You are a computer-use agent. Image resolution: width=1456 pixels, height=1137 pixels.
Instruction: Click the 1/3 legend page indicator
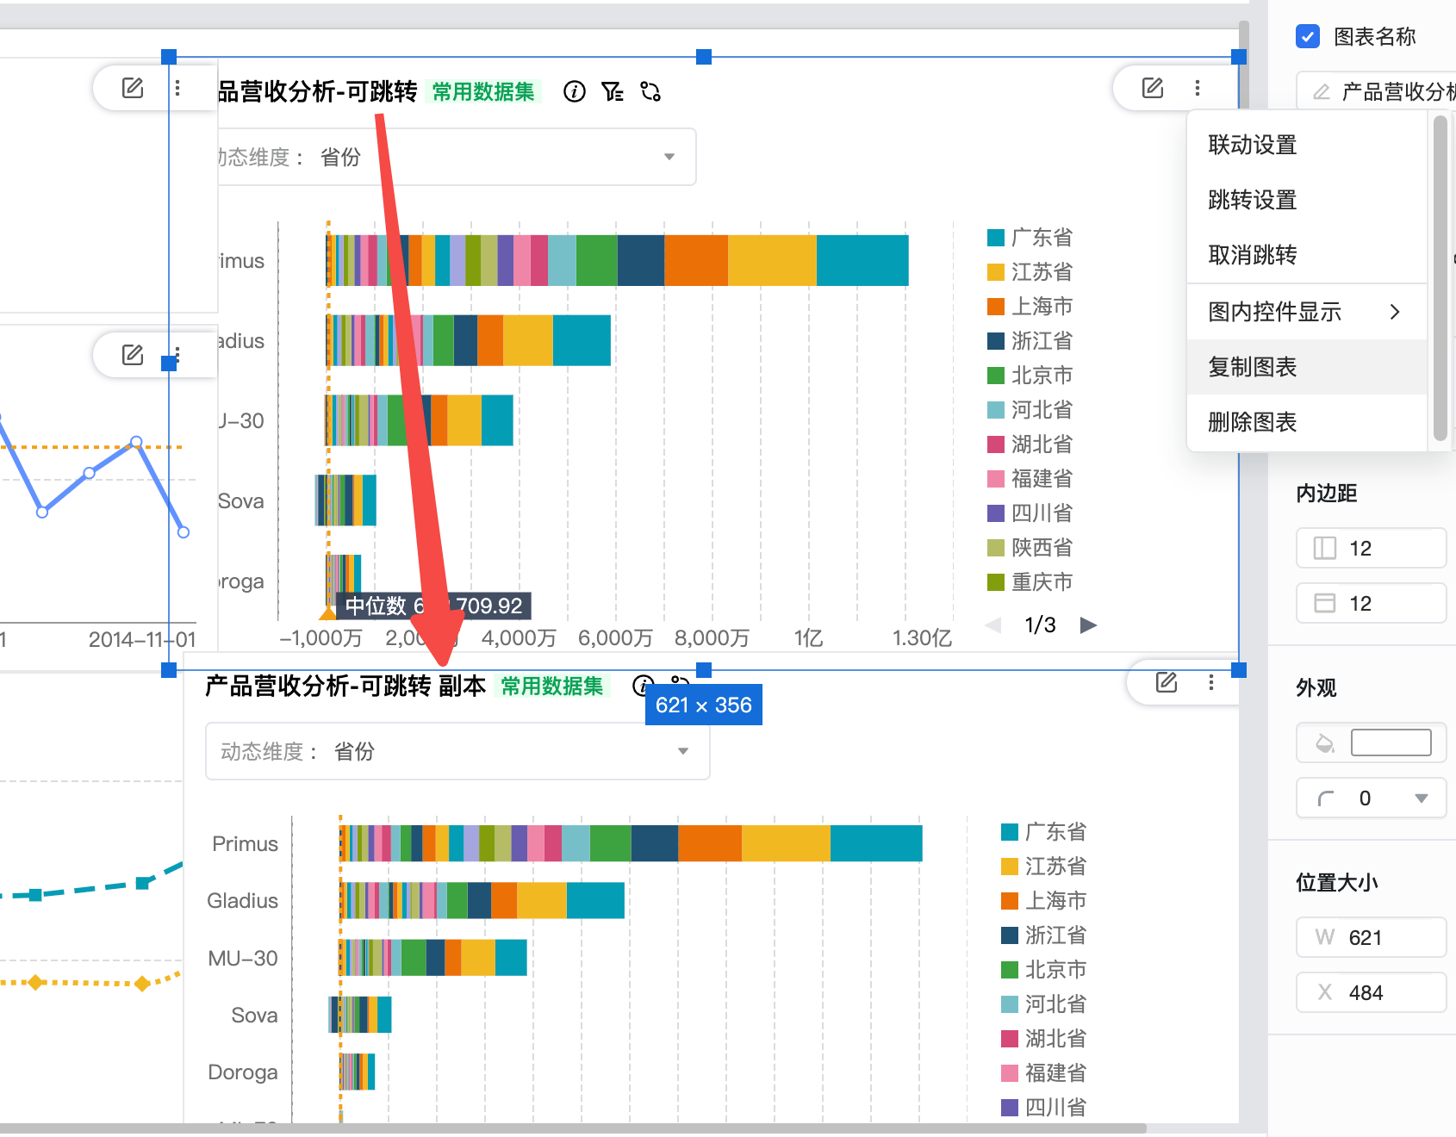pyautogui.click(x=1041, y=625)
